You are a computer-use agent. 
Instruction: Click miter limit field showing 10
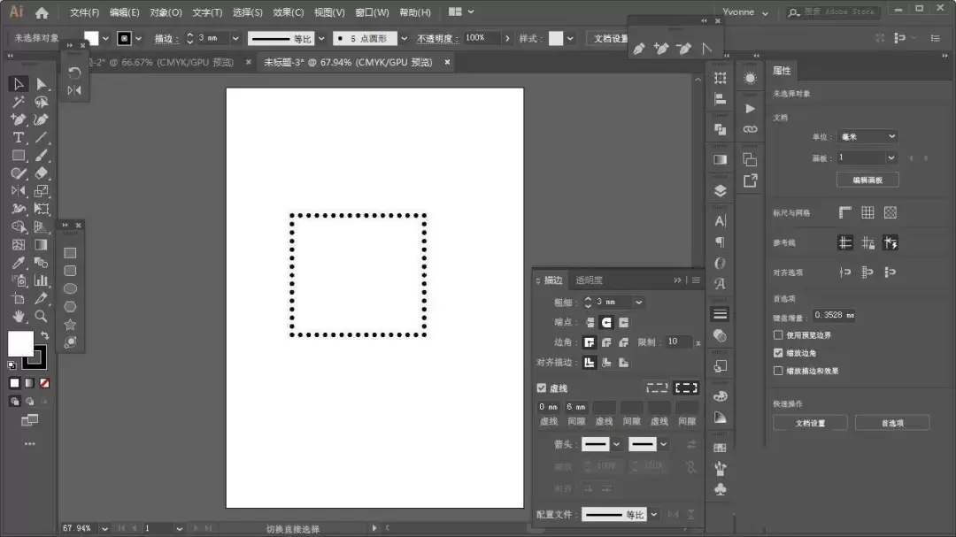(679, 342)
